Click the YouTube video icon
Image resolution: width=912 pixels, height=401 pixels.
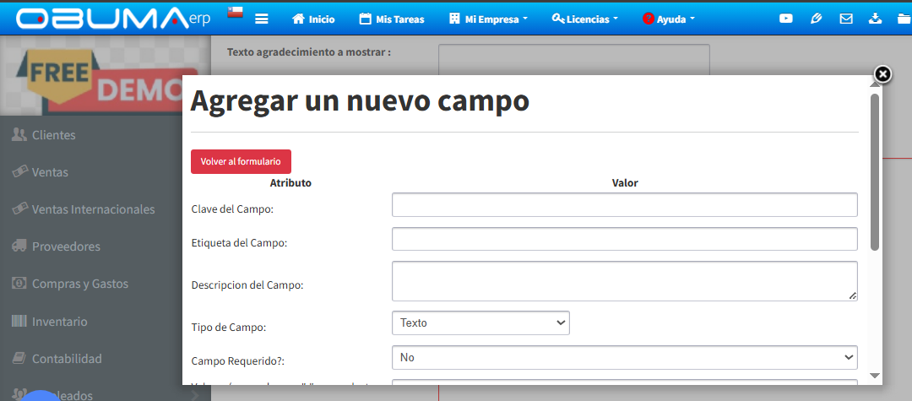[x=786, y=19]
